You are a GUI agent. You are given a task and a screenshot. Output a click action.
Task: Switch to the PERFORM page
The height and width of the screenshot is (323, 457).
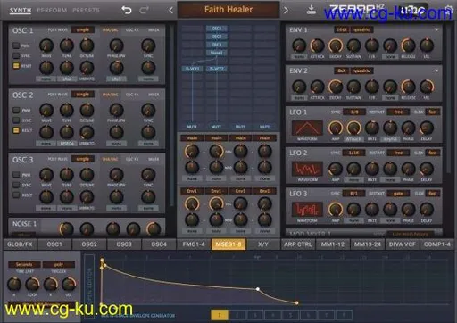pos(52,11)
